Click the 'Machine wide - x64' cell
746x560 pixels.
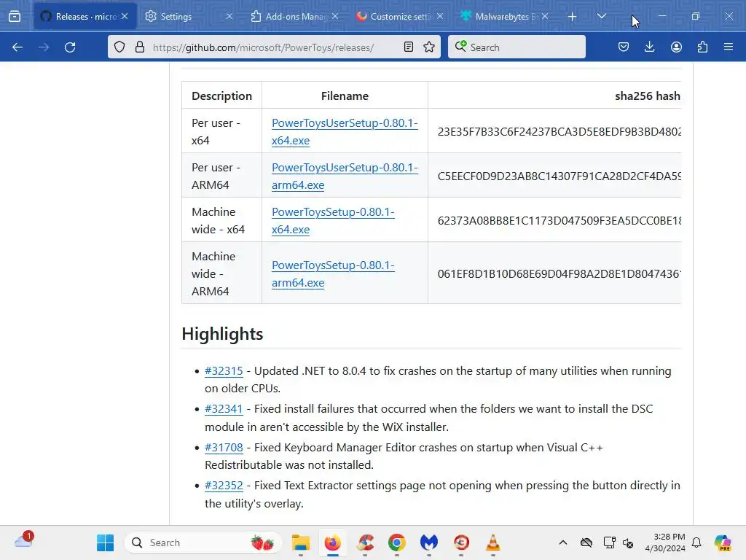pos(221,220)
